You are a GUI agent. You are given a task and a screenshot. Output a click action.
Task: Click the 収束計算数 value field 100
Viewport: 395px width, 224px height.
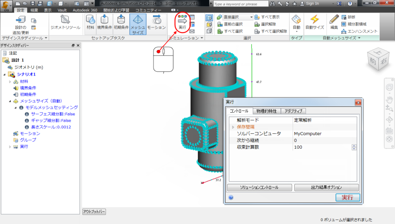coord(323,147)
